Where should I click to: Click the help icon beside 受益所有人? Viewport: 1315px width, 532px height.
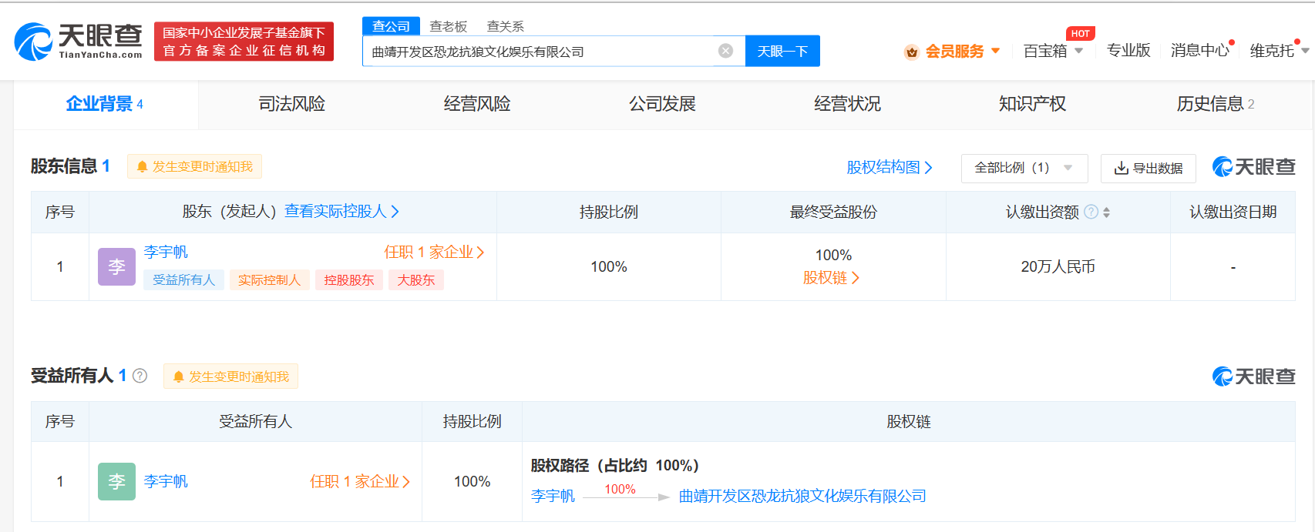[140, 376]
